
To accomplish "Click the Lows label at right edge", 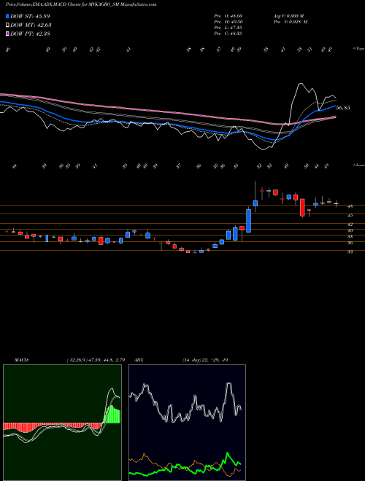I will pyautogui.click(x=359, y=165).
